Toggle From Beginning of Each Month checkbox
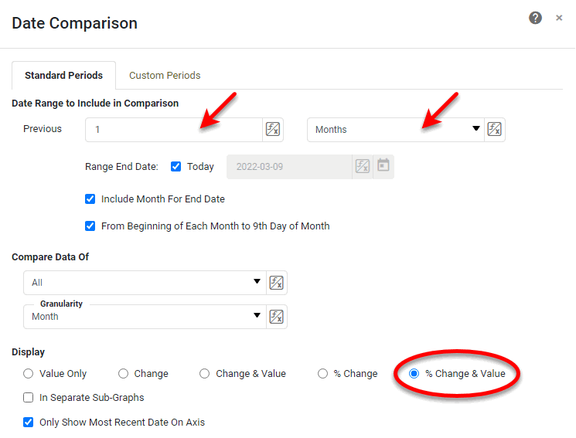The height and width of the screenshot is (438, 576). pyautogui.click(x=90, y=226)
